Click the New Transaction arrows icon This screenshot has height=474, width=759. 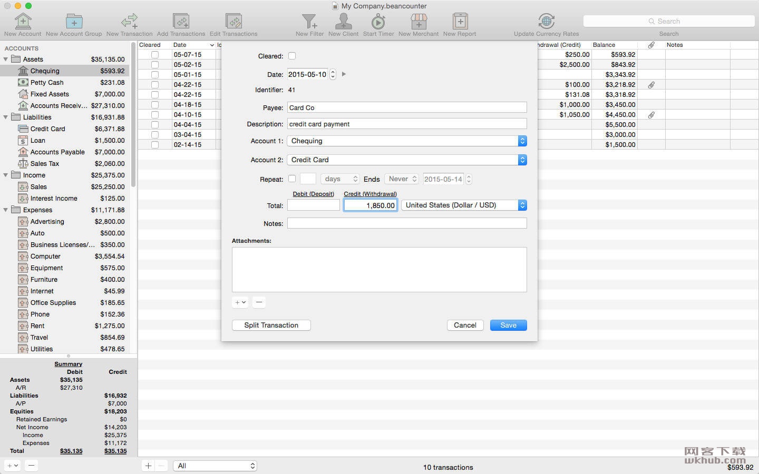129,21
